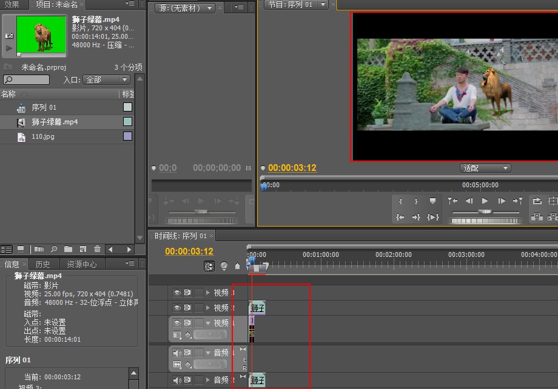Screen dimensions: 558x389
Task: Open the project panel flyout menu
Action: (130, 4)
